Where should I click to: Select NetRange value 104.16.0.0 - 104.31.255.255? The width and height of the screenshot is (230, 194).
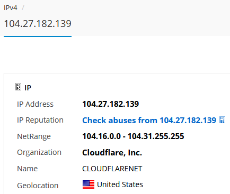coord(133,136)
